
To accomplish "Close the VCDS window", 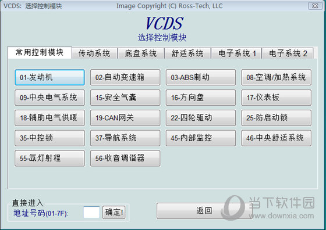I will (315, 6).
